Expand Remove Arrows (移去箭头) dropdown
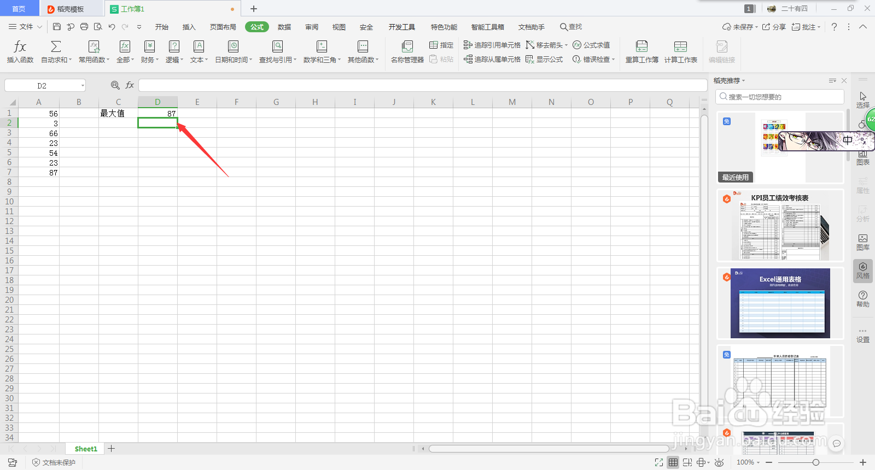Viewport: 875px width, 470px height. tap(566, 45)
